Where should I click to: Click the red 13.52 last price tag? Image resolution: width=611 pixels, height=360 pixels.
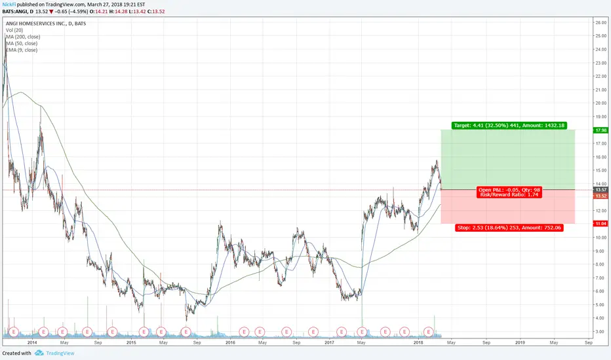(601, 196)
